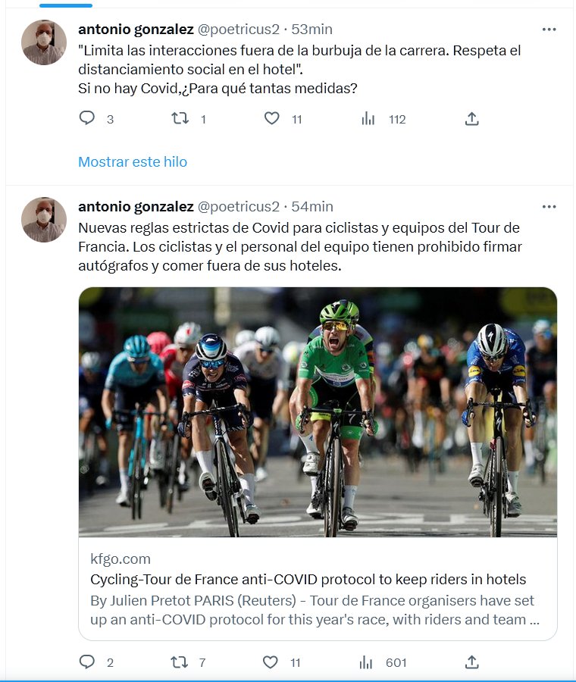Open the cyclists sprint photo preview
Screen dimensions: 576x682
coord(318,411)
